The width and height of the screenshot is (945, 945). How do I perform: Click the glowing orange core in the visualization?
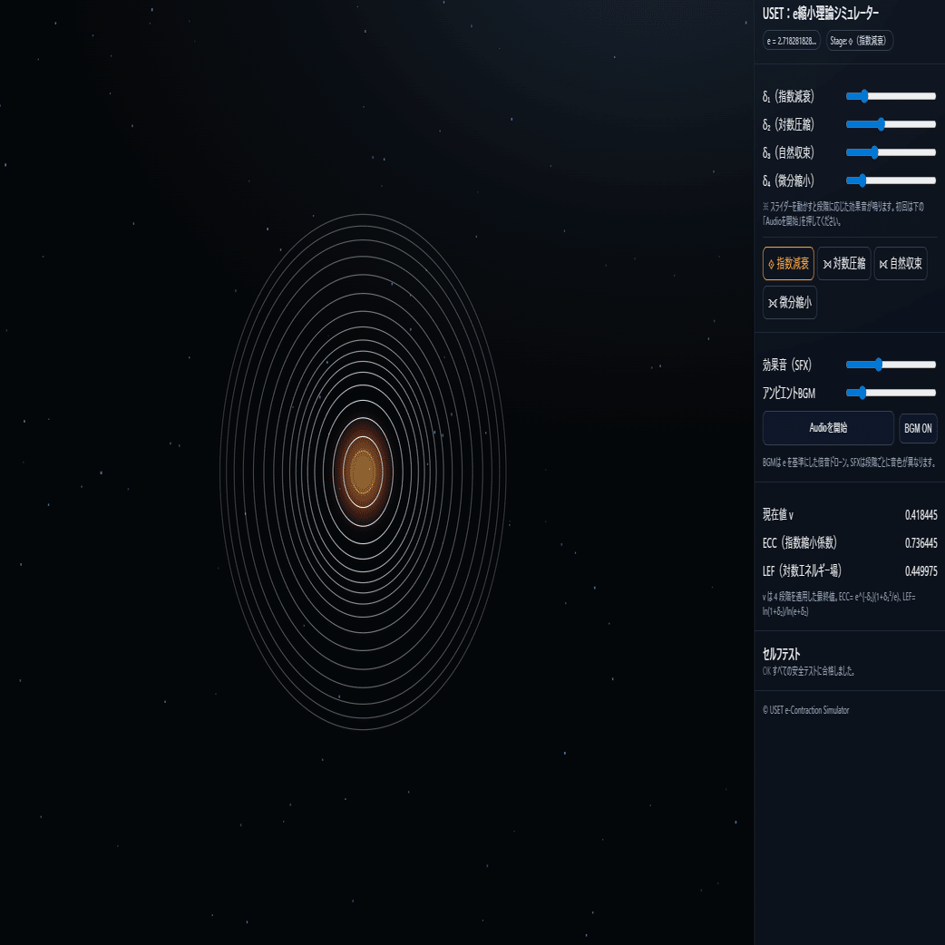(363, 472)
